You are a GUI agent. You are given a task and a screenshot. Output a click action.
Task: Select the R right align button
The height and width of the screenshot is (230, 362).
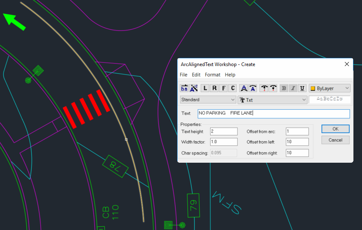coord(214,88)
